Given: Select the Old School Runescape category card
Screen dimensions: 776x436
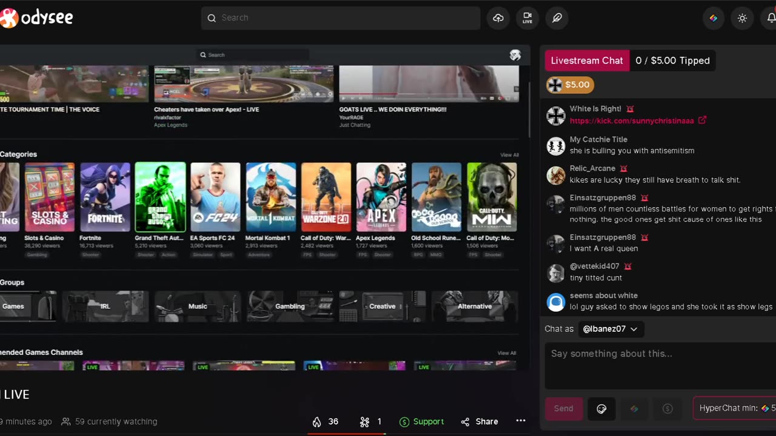Looking at the screenshot, I should 436,197.
